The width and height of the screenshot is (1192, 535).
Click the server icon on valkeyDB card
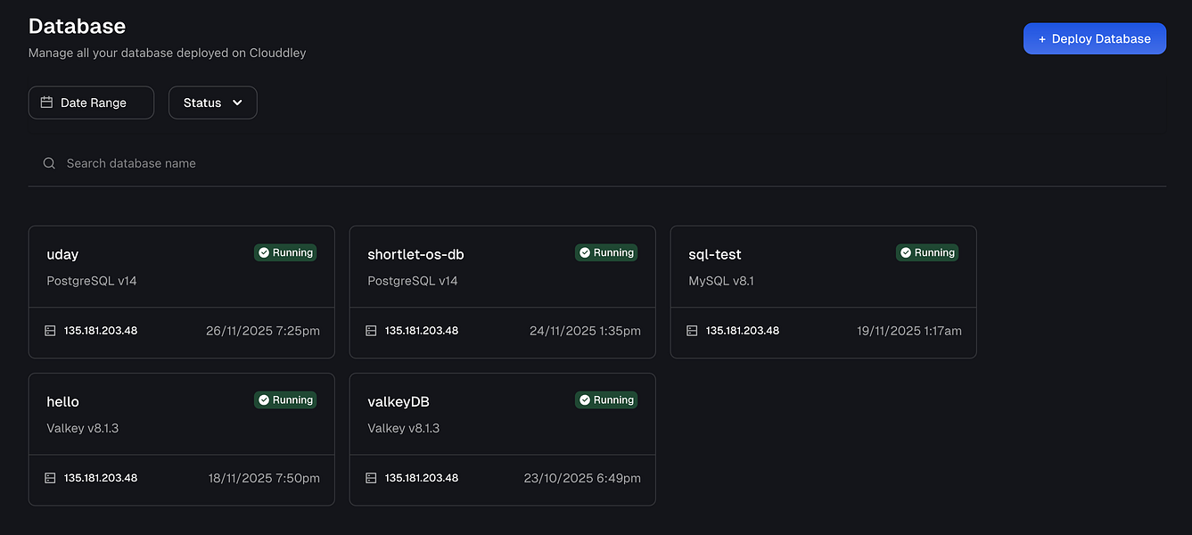371,478
